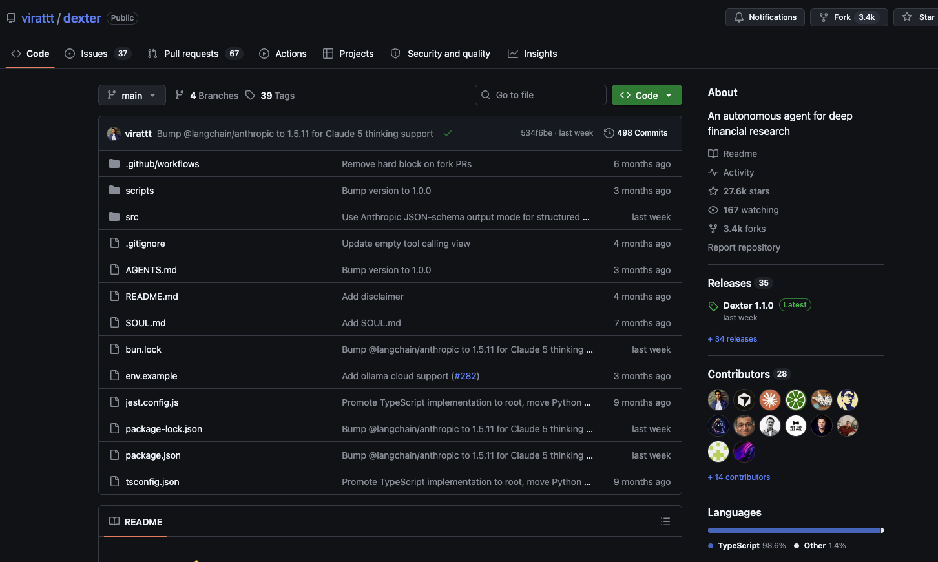Click the scripts folder icon
The width and height of the screenshot is (938, 562).
(114, 190)
